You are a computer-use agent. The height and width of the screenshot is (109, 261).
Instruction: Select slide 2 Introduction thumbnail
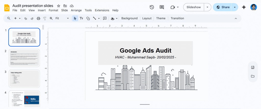click(24, 58)
